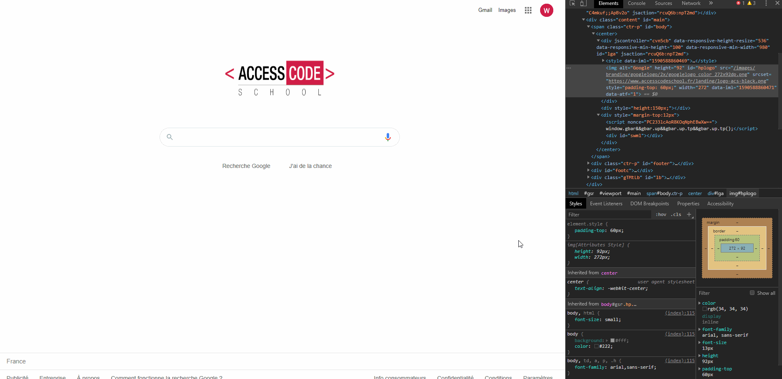Select div#lga in the breadcrumb
The height and width of the screenshot is (379, 782).
(x=715, y=193)
